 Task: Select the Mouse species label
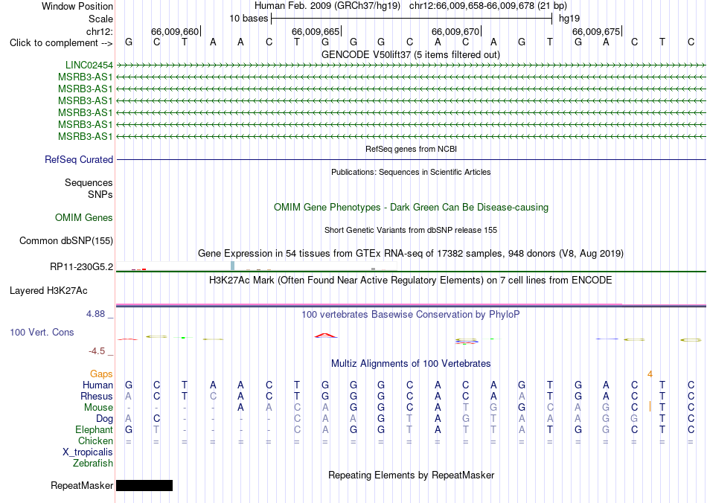point(98,408)
